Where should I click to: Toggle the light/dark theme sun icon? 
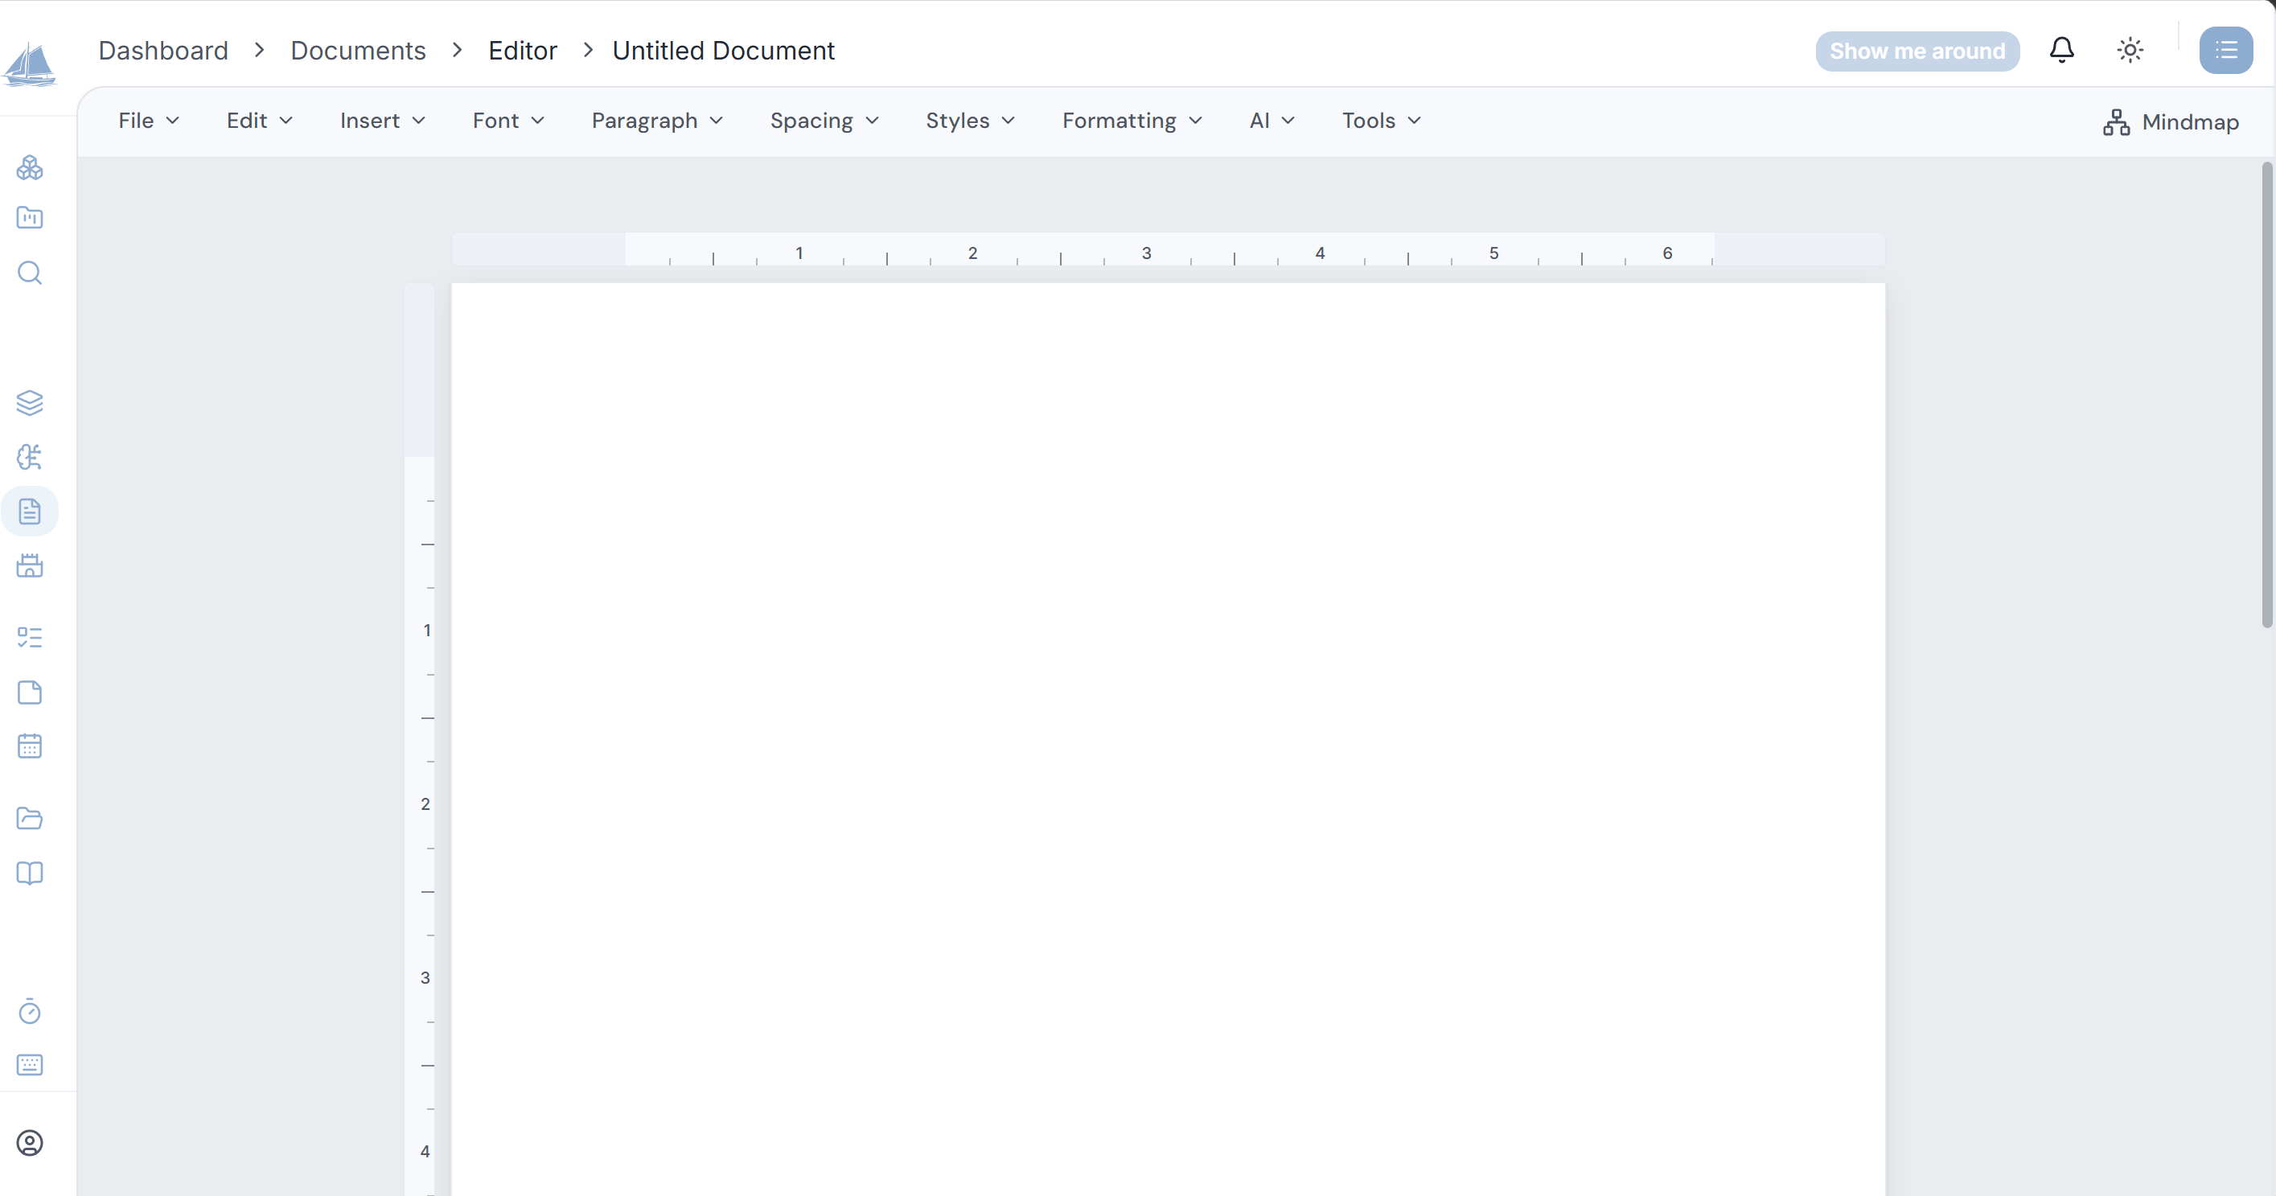(x=2130, y=51)
